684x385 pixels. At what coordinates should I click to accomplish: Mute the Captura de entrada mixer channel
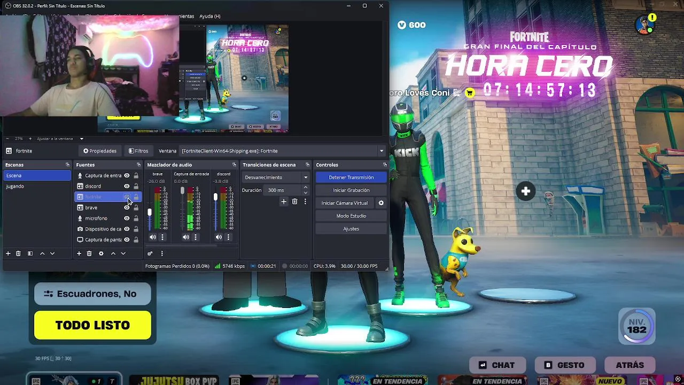tap(186, 237)
